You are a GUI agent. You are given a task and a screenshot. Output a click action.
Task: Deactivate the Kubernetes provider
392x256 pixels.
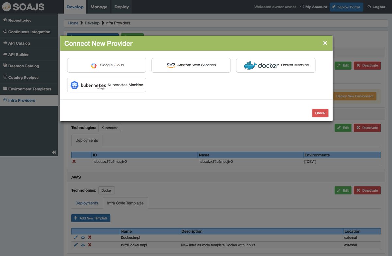pos(367,128)
